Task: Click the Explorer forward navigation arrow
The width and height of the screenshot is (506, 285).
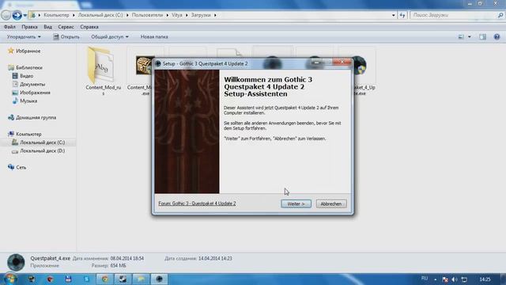Action: pos(17,15)
